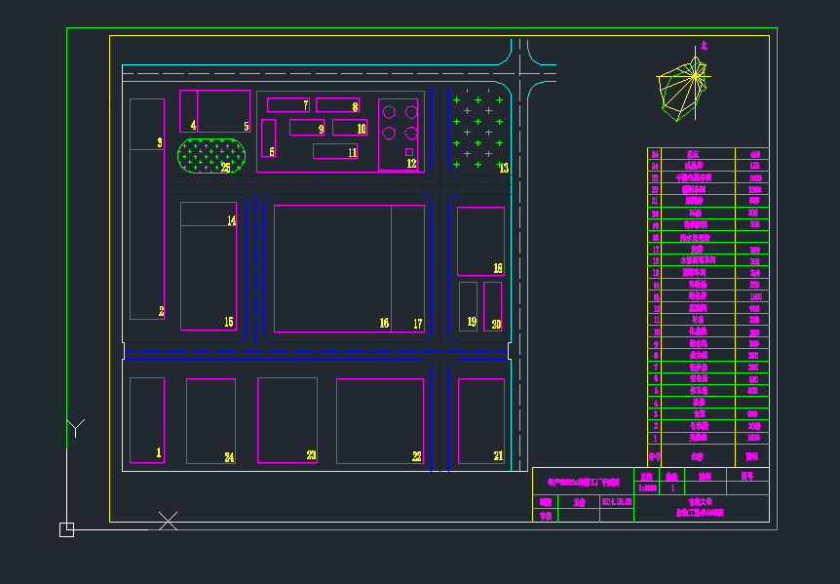Select the large building labeled 16
The height and width of the screenshot is (584, 840).
[x=331, y=268]
